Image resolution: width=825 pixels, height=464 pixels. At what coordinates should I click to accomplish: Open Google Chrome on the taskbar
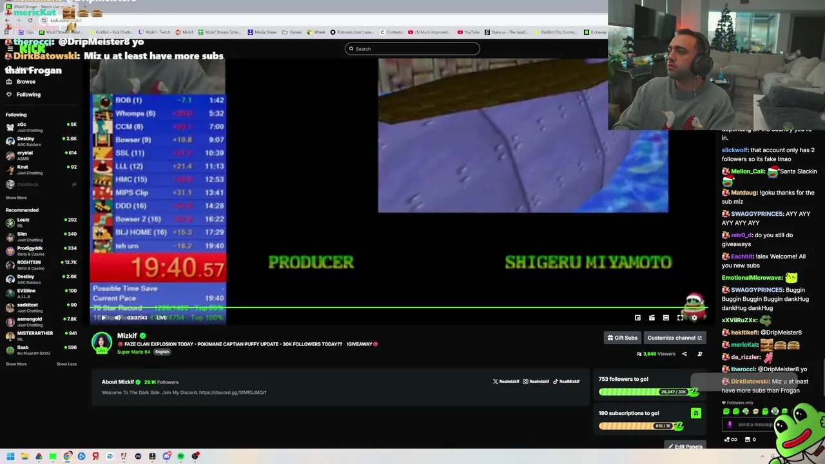67,456
